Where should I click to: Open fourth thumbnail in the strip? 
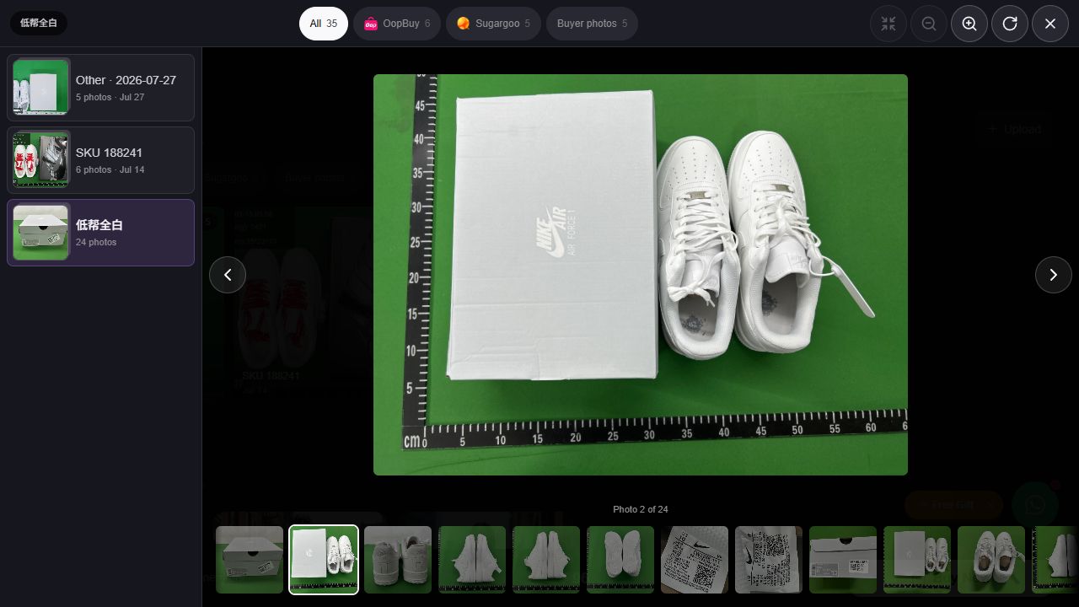coord(472,560)
